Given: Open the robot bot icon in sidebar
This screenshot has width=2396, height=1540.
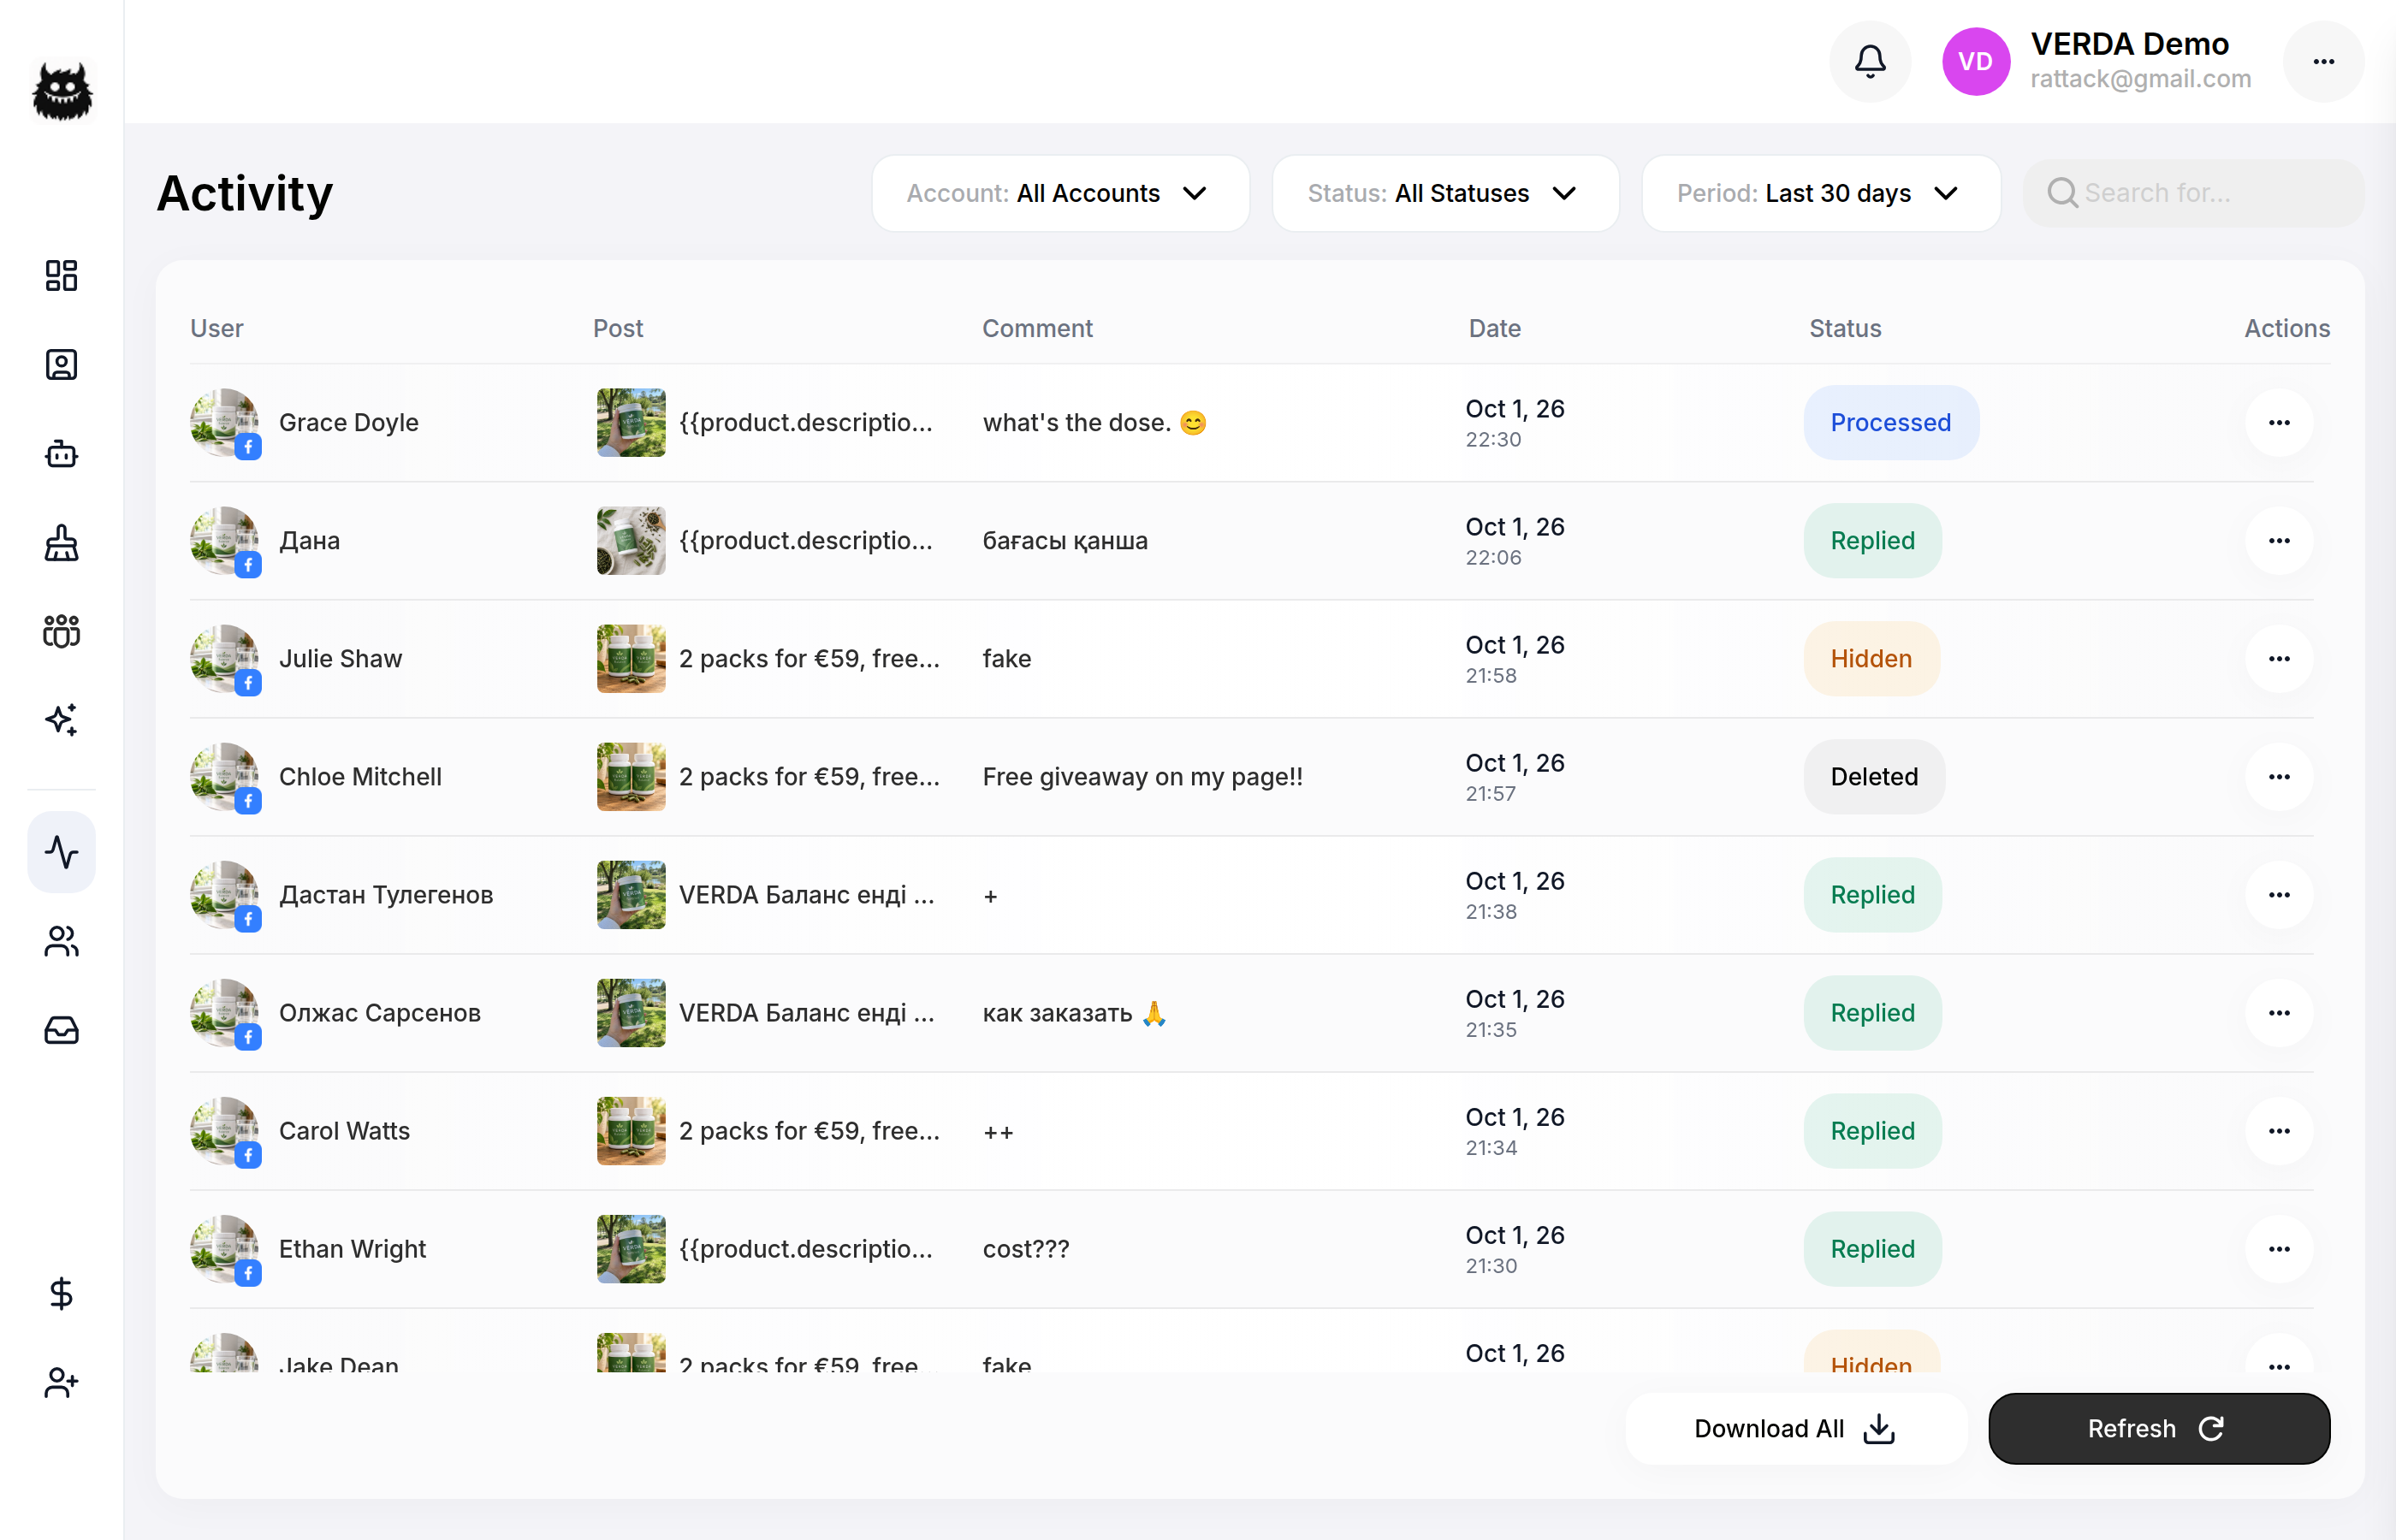Looking at the screenshot, I should (x=62, y=454).
